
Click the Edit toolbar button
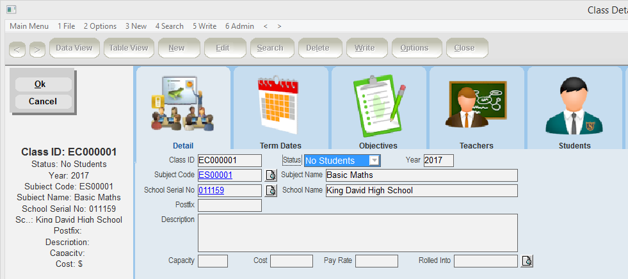pos(225,48)
